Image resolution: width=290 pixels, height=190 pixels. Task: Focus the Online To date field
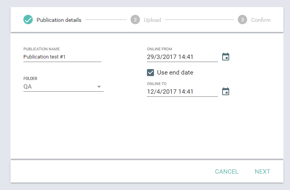[x=182, y=91]
